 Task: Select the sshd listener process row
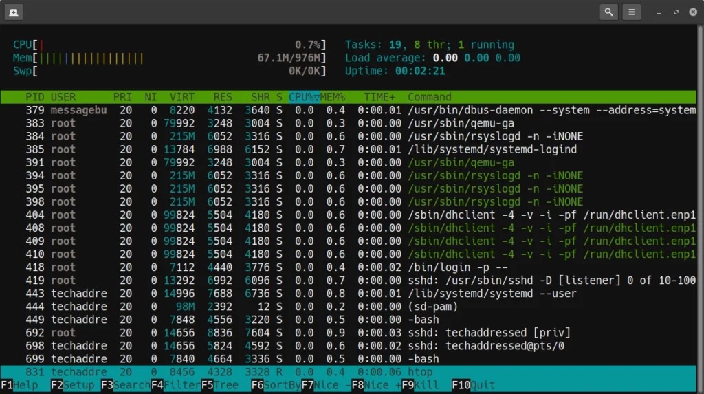pyautogui.click(x=349, y=281)
